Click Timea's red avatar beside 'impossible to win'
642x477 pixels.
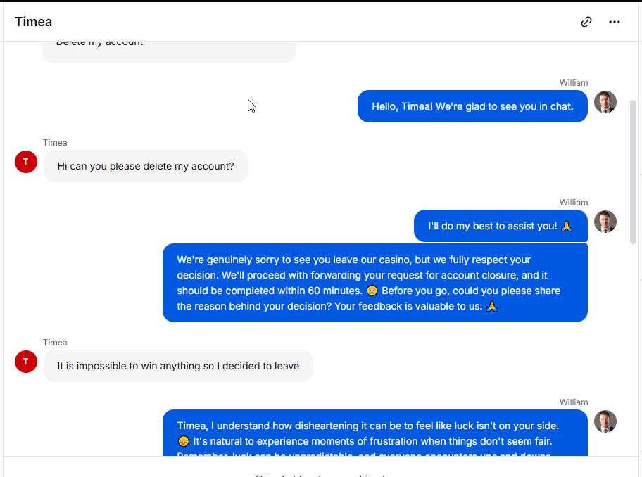[x=26, y=362]
